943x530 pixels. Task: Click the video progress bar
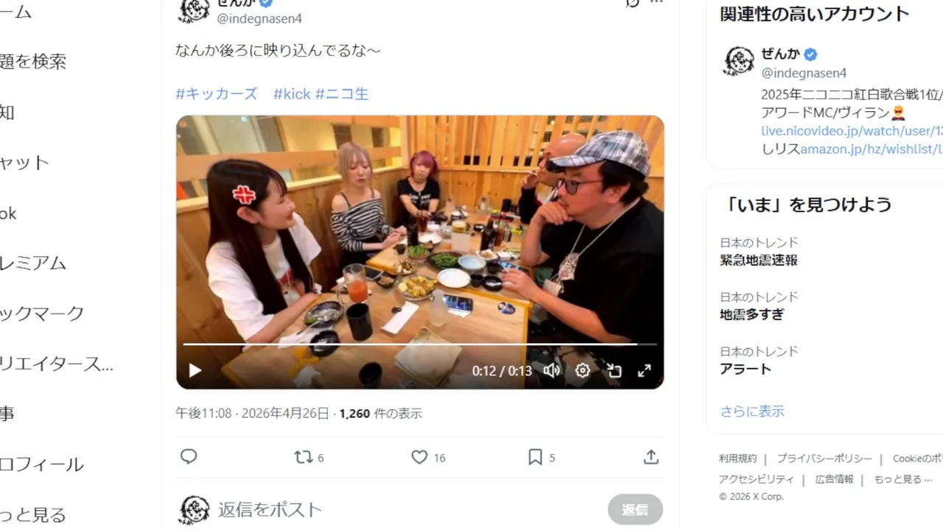click(x=420, y=344)
